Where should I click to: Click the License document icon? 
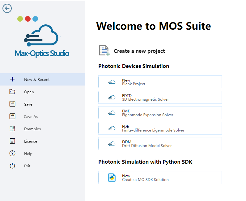(12, 141)
